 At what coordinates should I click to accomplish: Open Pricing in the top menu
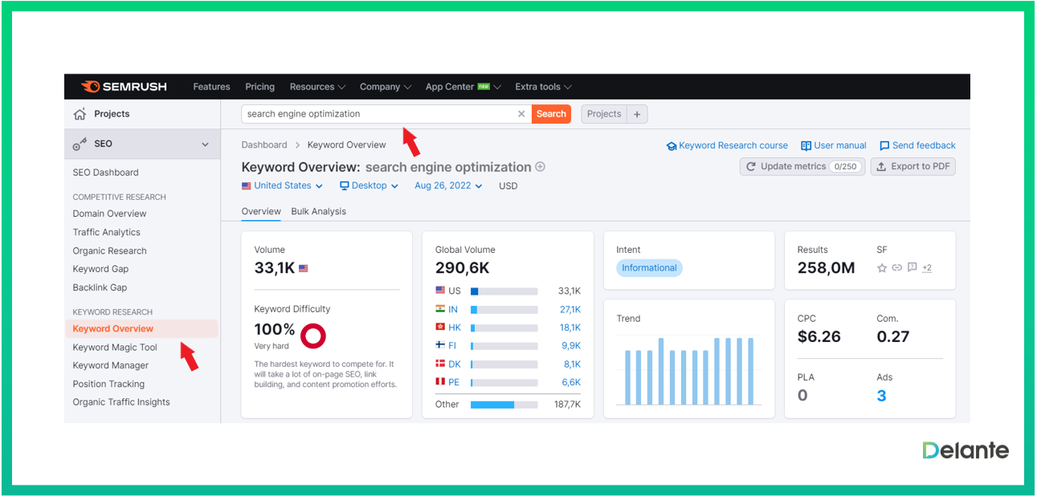point(259,87)
